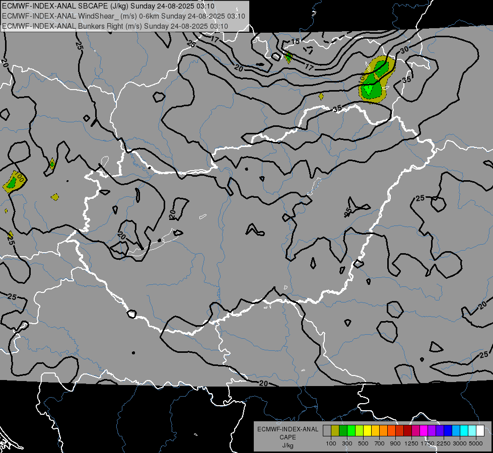Click the golden amber swatch before 700
The width and height of the screenshot is (493, 453).
(375, 430)
